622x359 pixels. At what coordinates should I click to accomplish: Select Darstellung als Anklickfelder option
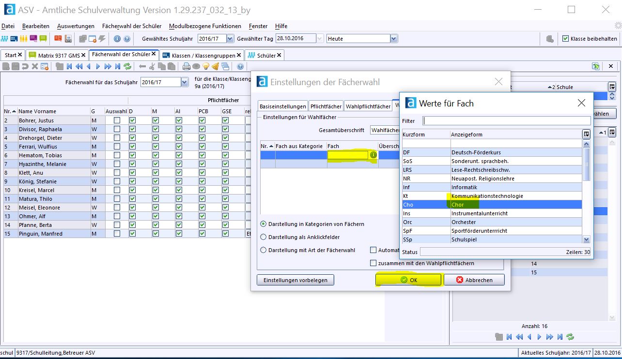[264, 237]
